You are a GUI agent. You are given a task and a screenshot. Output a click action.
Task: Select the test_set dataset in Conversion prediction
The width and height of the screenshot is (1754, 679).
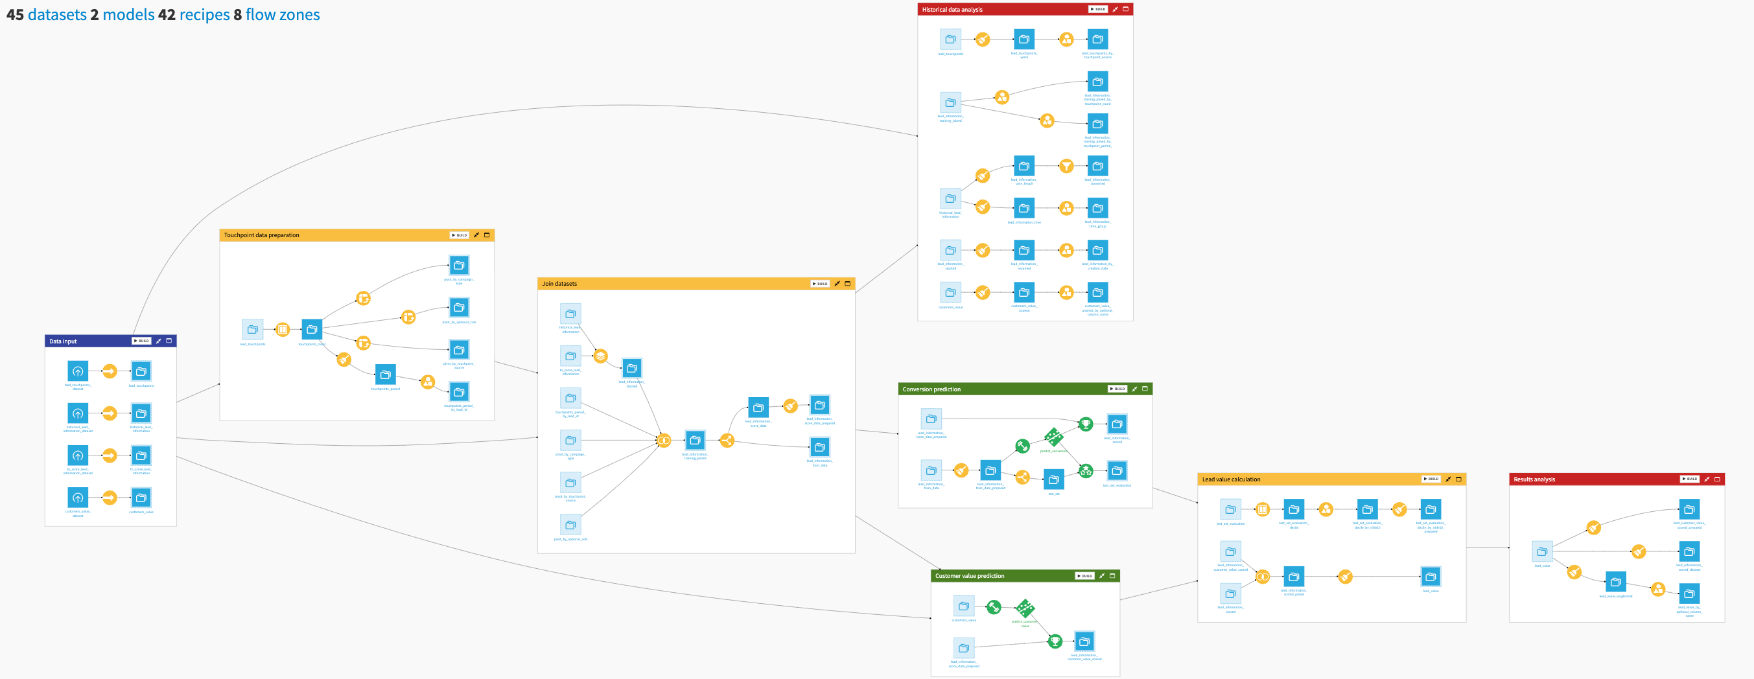1053,479
